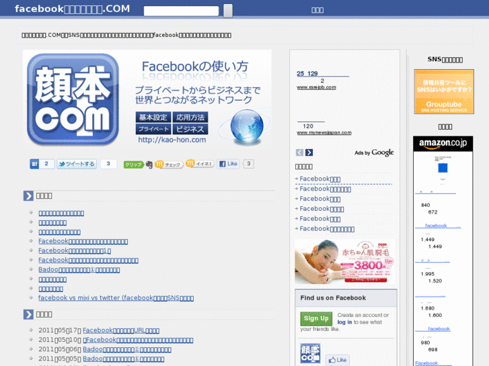Open the Amazon item link above 1.680 price
This screenshot has height=366, width=489.
pyautogui.click(x=430, y=295)
